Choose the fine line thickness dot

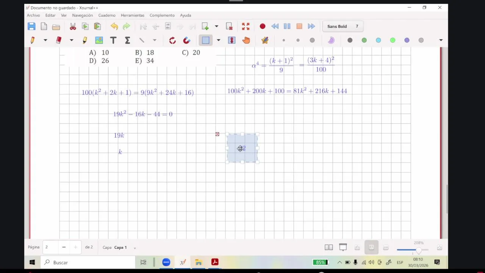pos(284,40)
